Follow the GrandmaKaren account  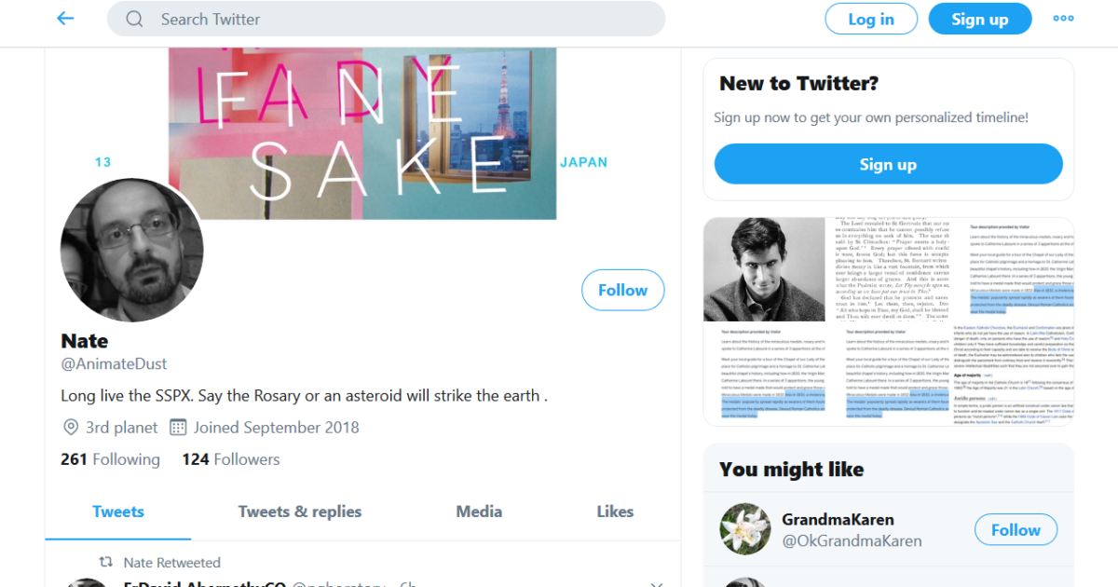click(1015, 530)
